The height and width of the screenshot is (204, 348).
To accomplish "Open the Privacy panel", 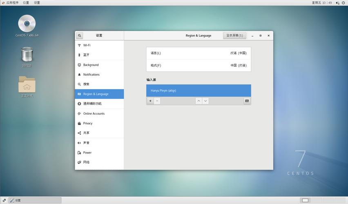I will tap(99, 123).
